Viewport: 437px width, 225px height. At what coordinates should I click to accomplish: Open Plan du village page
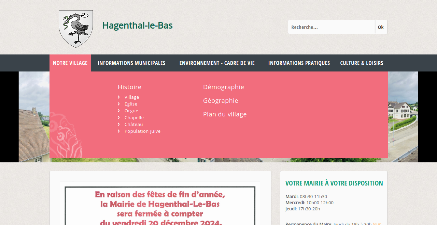225,114
